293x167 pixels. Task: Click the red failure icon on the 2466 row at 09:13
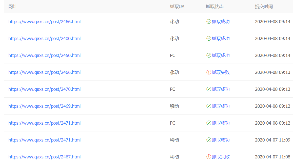point(208,72)
